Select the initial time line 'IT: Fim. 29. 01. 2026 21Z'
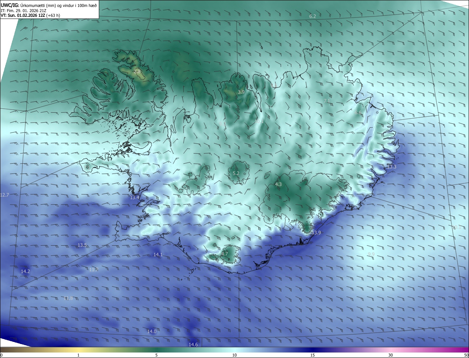The width and height of the screenshot is (469, 358). click(23, 11)
